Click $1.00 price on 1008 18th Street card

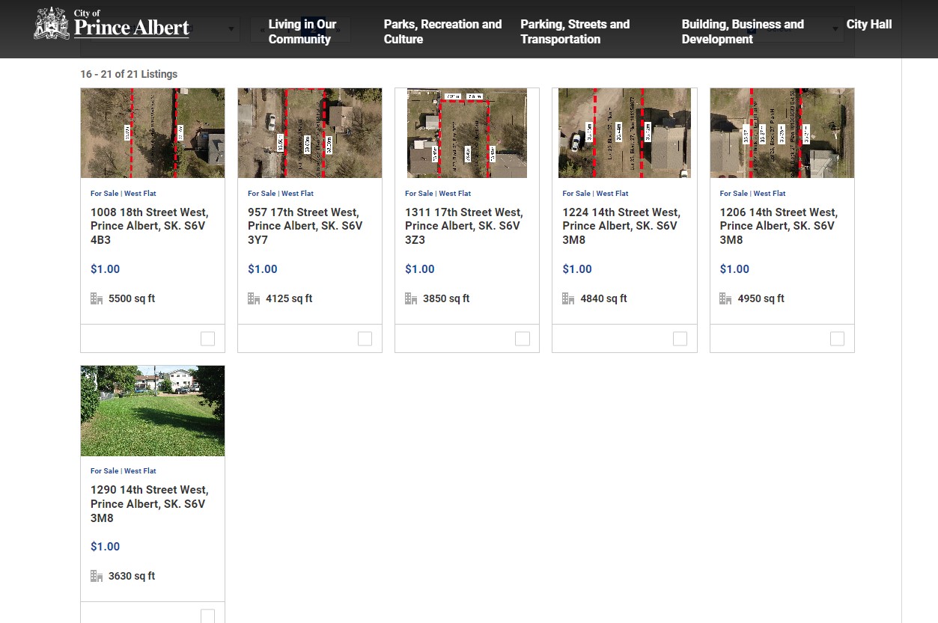[105, 269]
